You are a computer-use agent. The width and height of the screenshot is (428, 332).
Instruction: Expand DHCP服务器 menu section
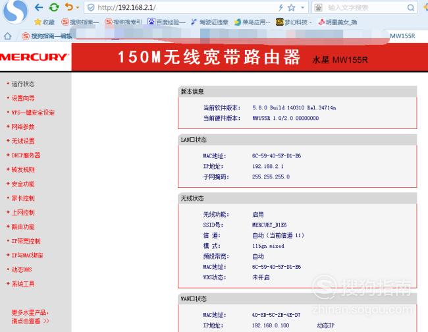click(x=26, y=155)
